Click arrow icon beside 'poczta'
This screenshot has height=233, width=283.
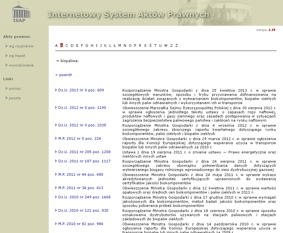point(7,98)
